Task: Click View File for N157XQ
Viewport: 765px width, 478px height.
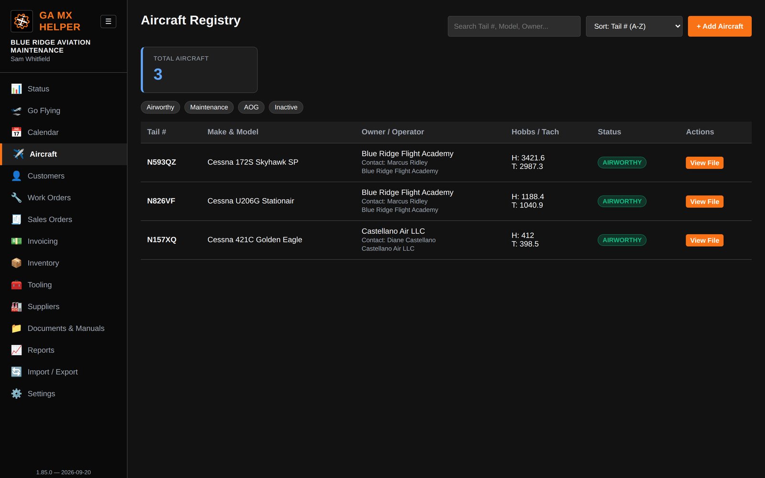Action: (x=704, y=240)
